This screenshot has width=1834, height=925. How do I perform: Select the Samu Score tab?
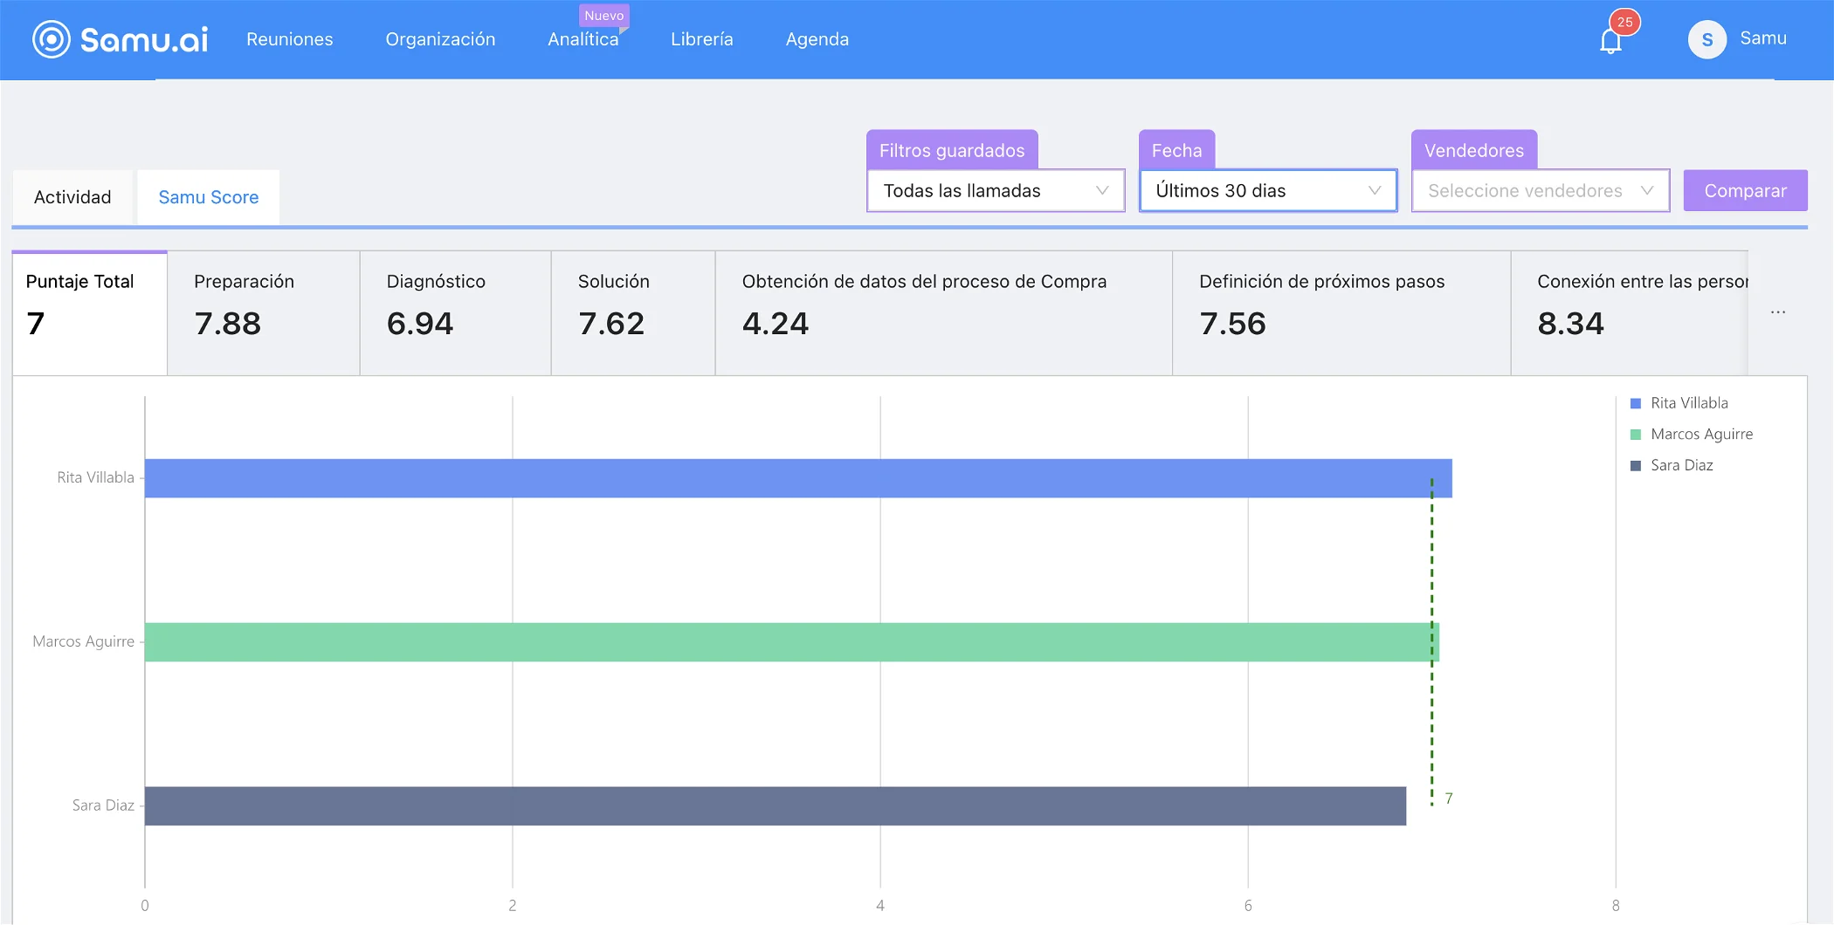208,197
